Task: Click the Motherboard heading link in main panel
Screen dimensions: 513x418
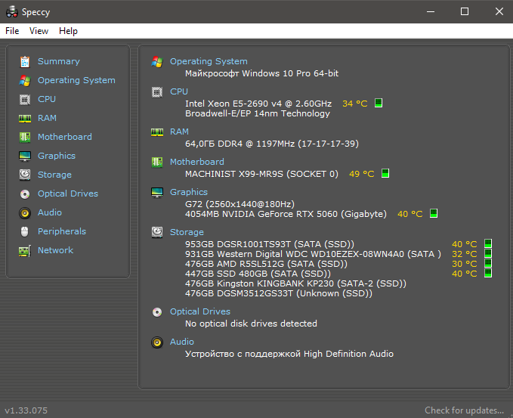Action: (197, 162)
